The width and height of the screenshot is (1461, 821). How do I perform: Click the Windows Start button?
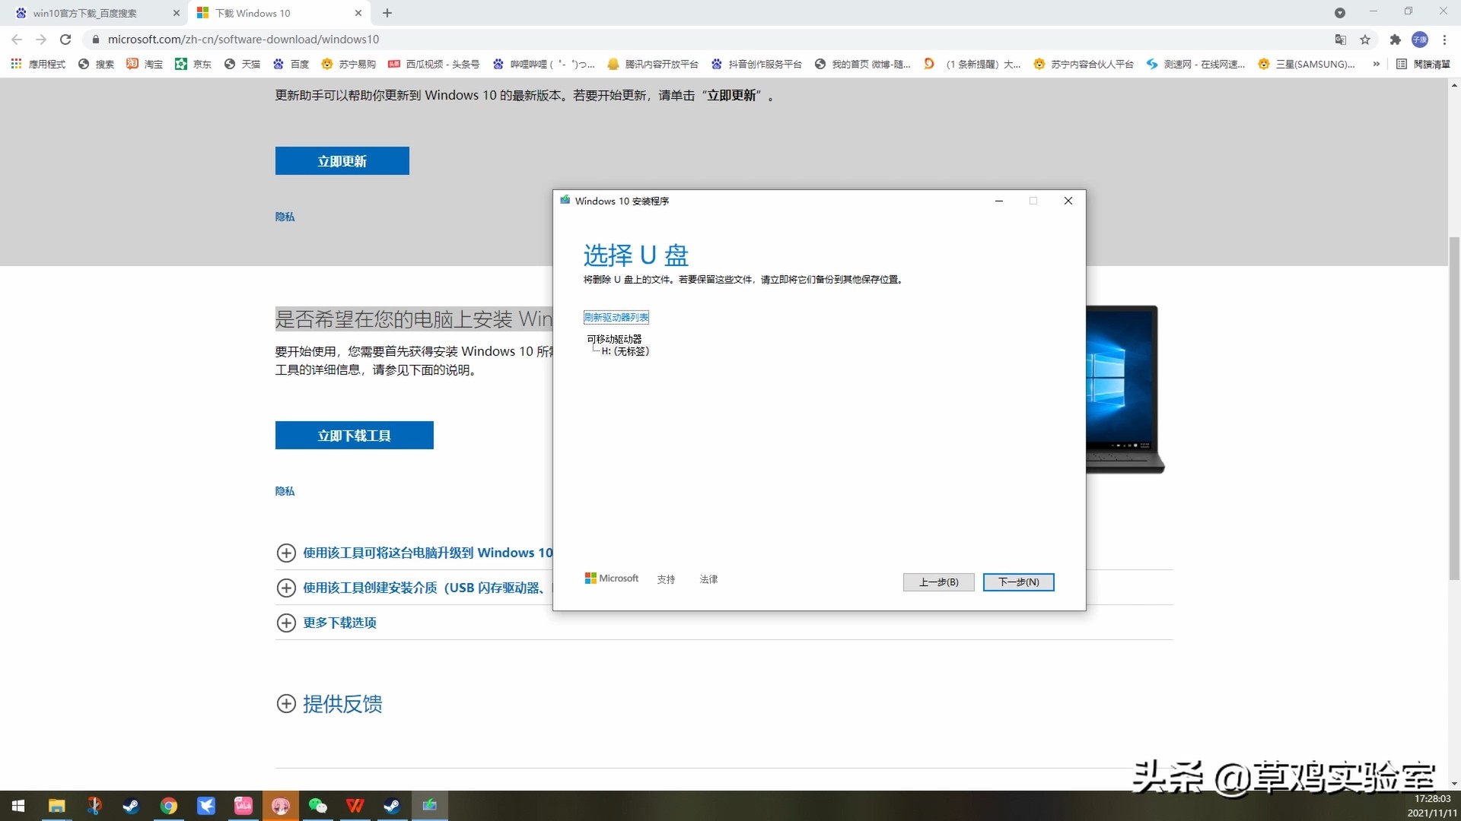tap(18, 805)
